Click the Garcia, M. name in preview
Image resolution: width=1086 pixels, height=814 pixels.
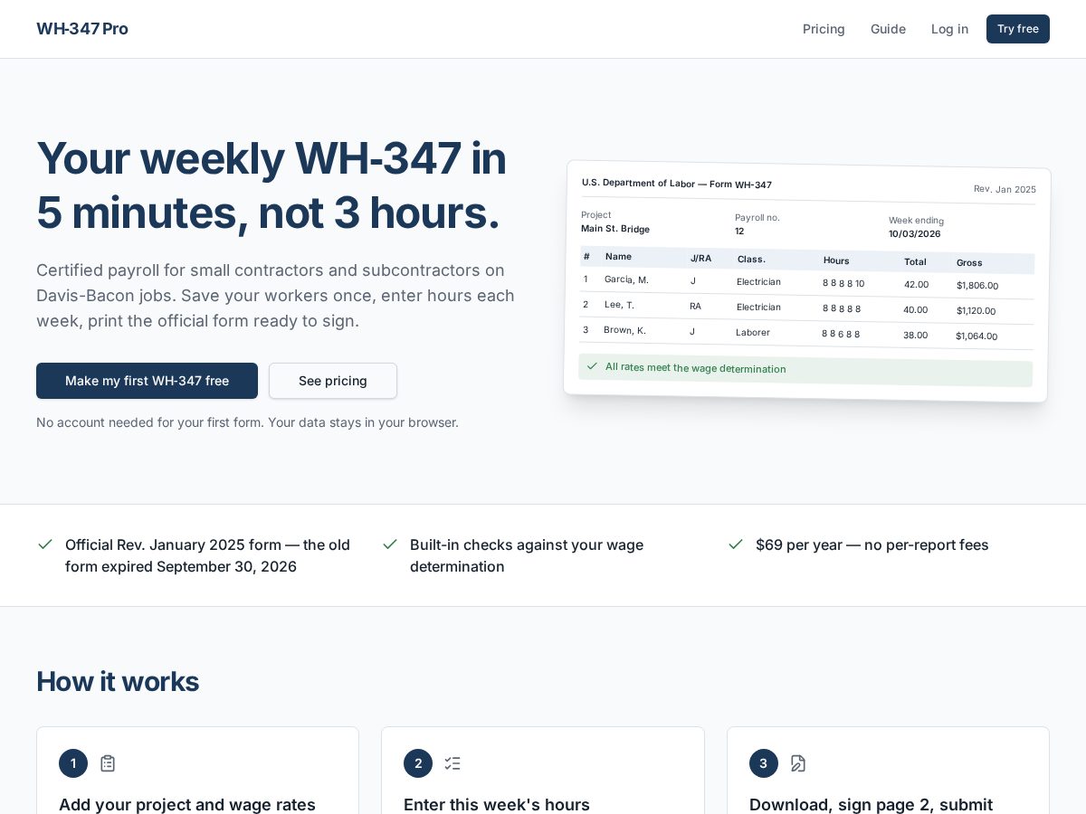pyautogui.click(x=626, y=279)
